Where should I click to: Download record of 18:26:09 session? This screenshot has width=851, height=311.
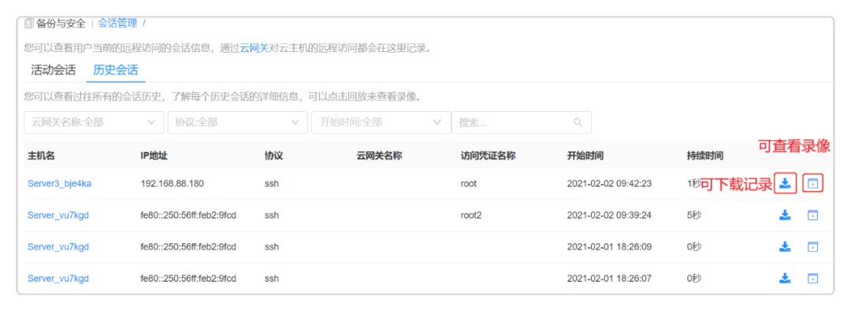click(x=785, y=247)
